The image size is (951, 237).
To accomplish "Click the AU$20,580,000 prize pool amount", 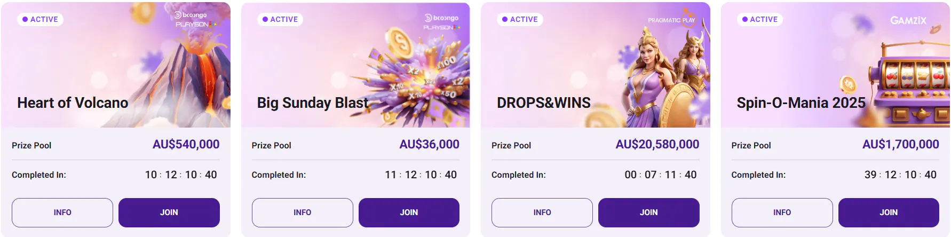I will pyautogui.click(x=657, y=145).
